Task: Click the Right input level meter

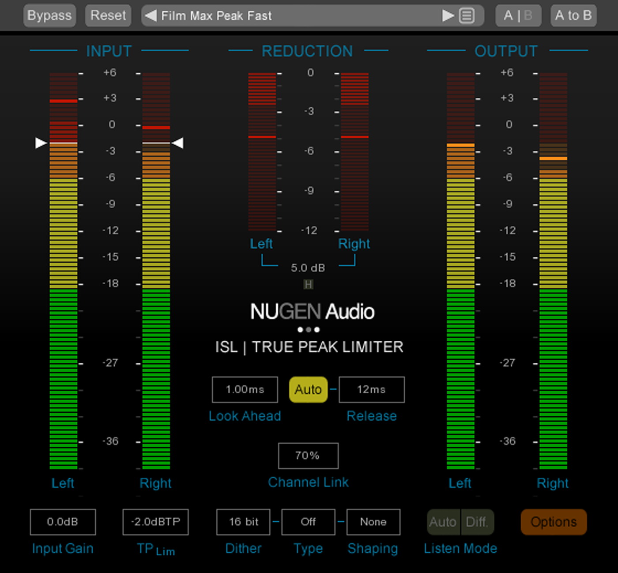Action: 156,271
